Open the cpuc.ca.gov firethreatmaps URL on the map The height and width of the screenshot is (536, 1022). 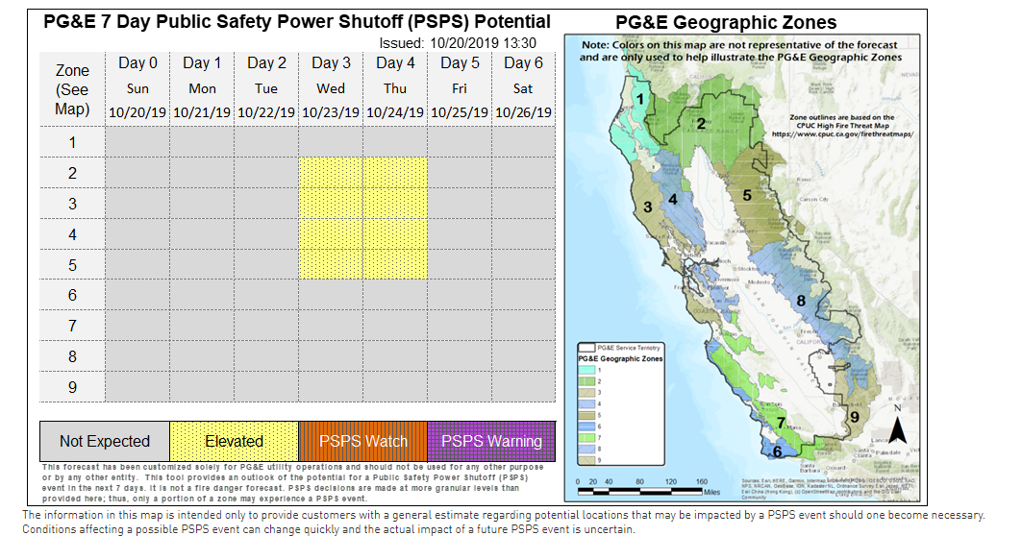click(x=843, y=134)
